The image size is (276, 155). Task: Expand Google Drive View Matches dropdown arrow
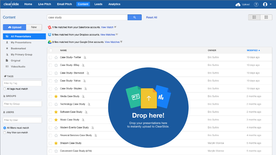point(121,42)
